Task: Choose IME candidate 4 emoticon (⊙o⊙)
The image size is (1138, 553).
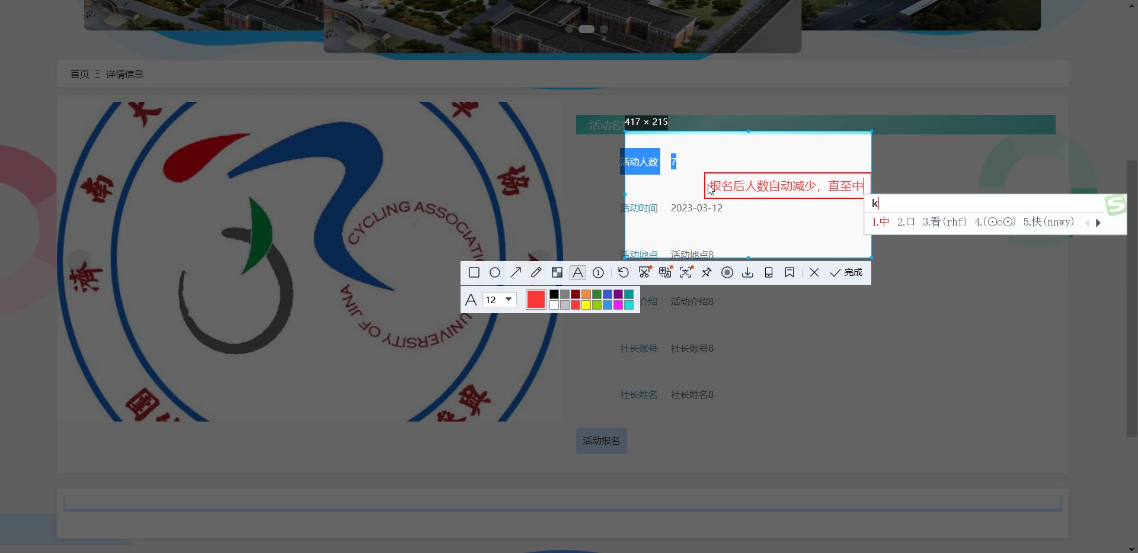Action: (x=995, y=222)
